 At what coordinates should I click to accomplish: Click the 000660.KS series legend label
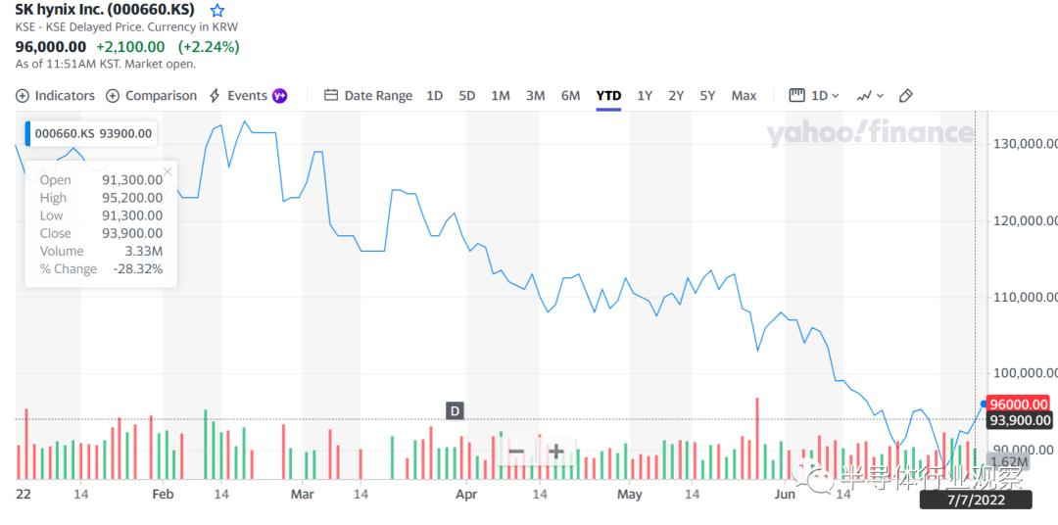click(x=93, y=133)
